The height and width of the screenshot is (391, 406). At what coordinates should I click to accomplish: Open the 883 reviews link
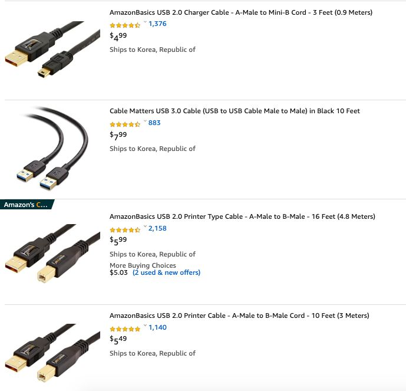154,123
